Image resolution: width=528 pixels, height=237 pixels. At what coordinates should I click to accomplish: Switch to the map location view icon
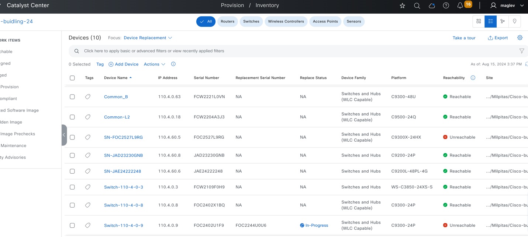tap(514, 21)
